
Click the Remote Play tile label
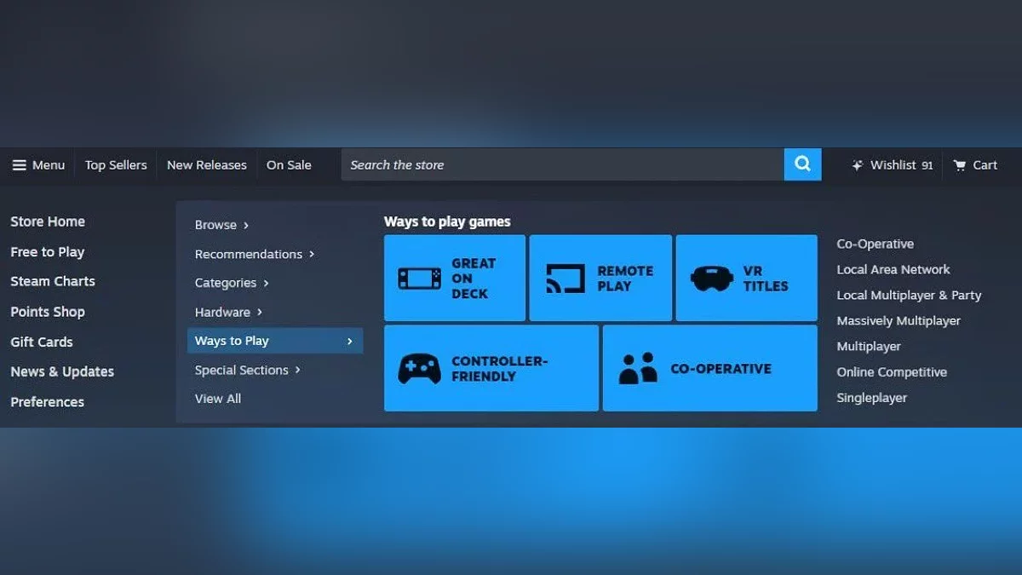click(625, 279)
